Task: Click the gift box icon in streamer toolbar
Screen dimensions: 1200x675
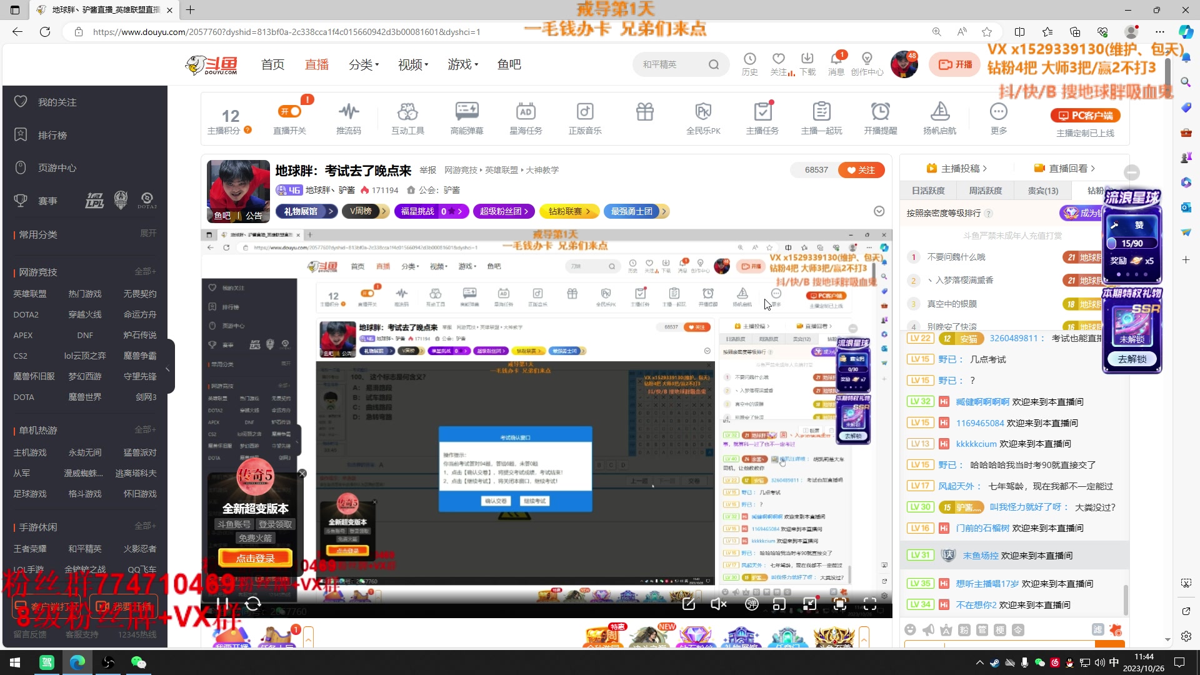Action: [644, 112]
